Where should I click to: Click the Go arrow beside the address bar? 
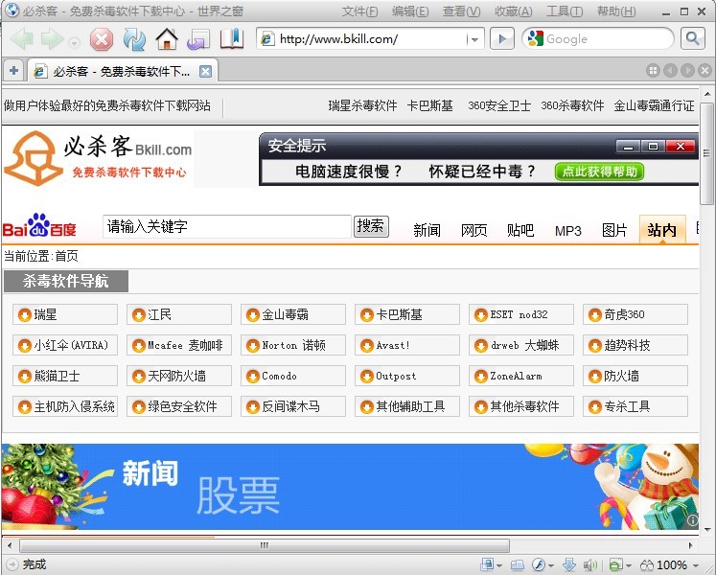click(x=501, y=39)
